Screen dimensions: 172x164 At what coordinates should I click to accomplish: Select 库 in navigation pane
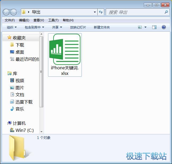pos(15,74)
